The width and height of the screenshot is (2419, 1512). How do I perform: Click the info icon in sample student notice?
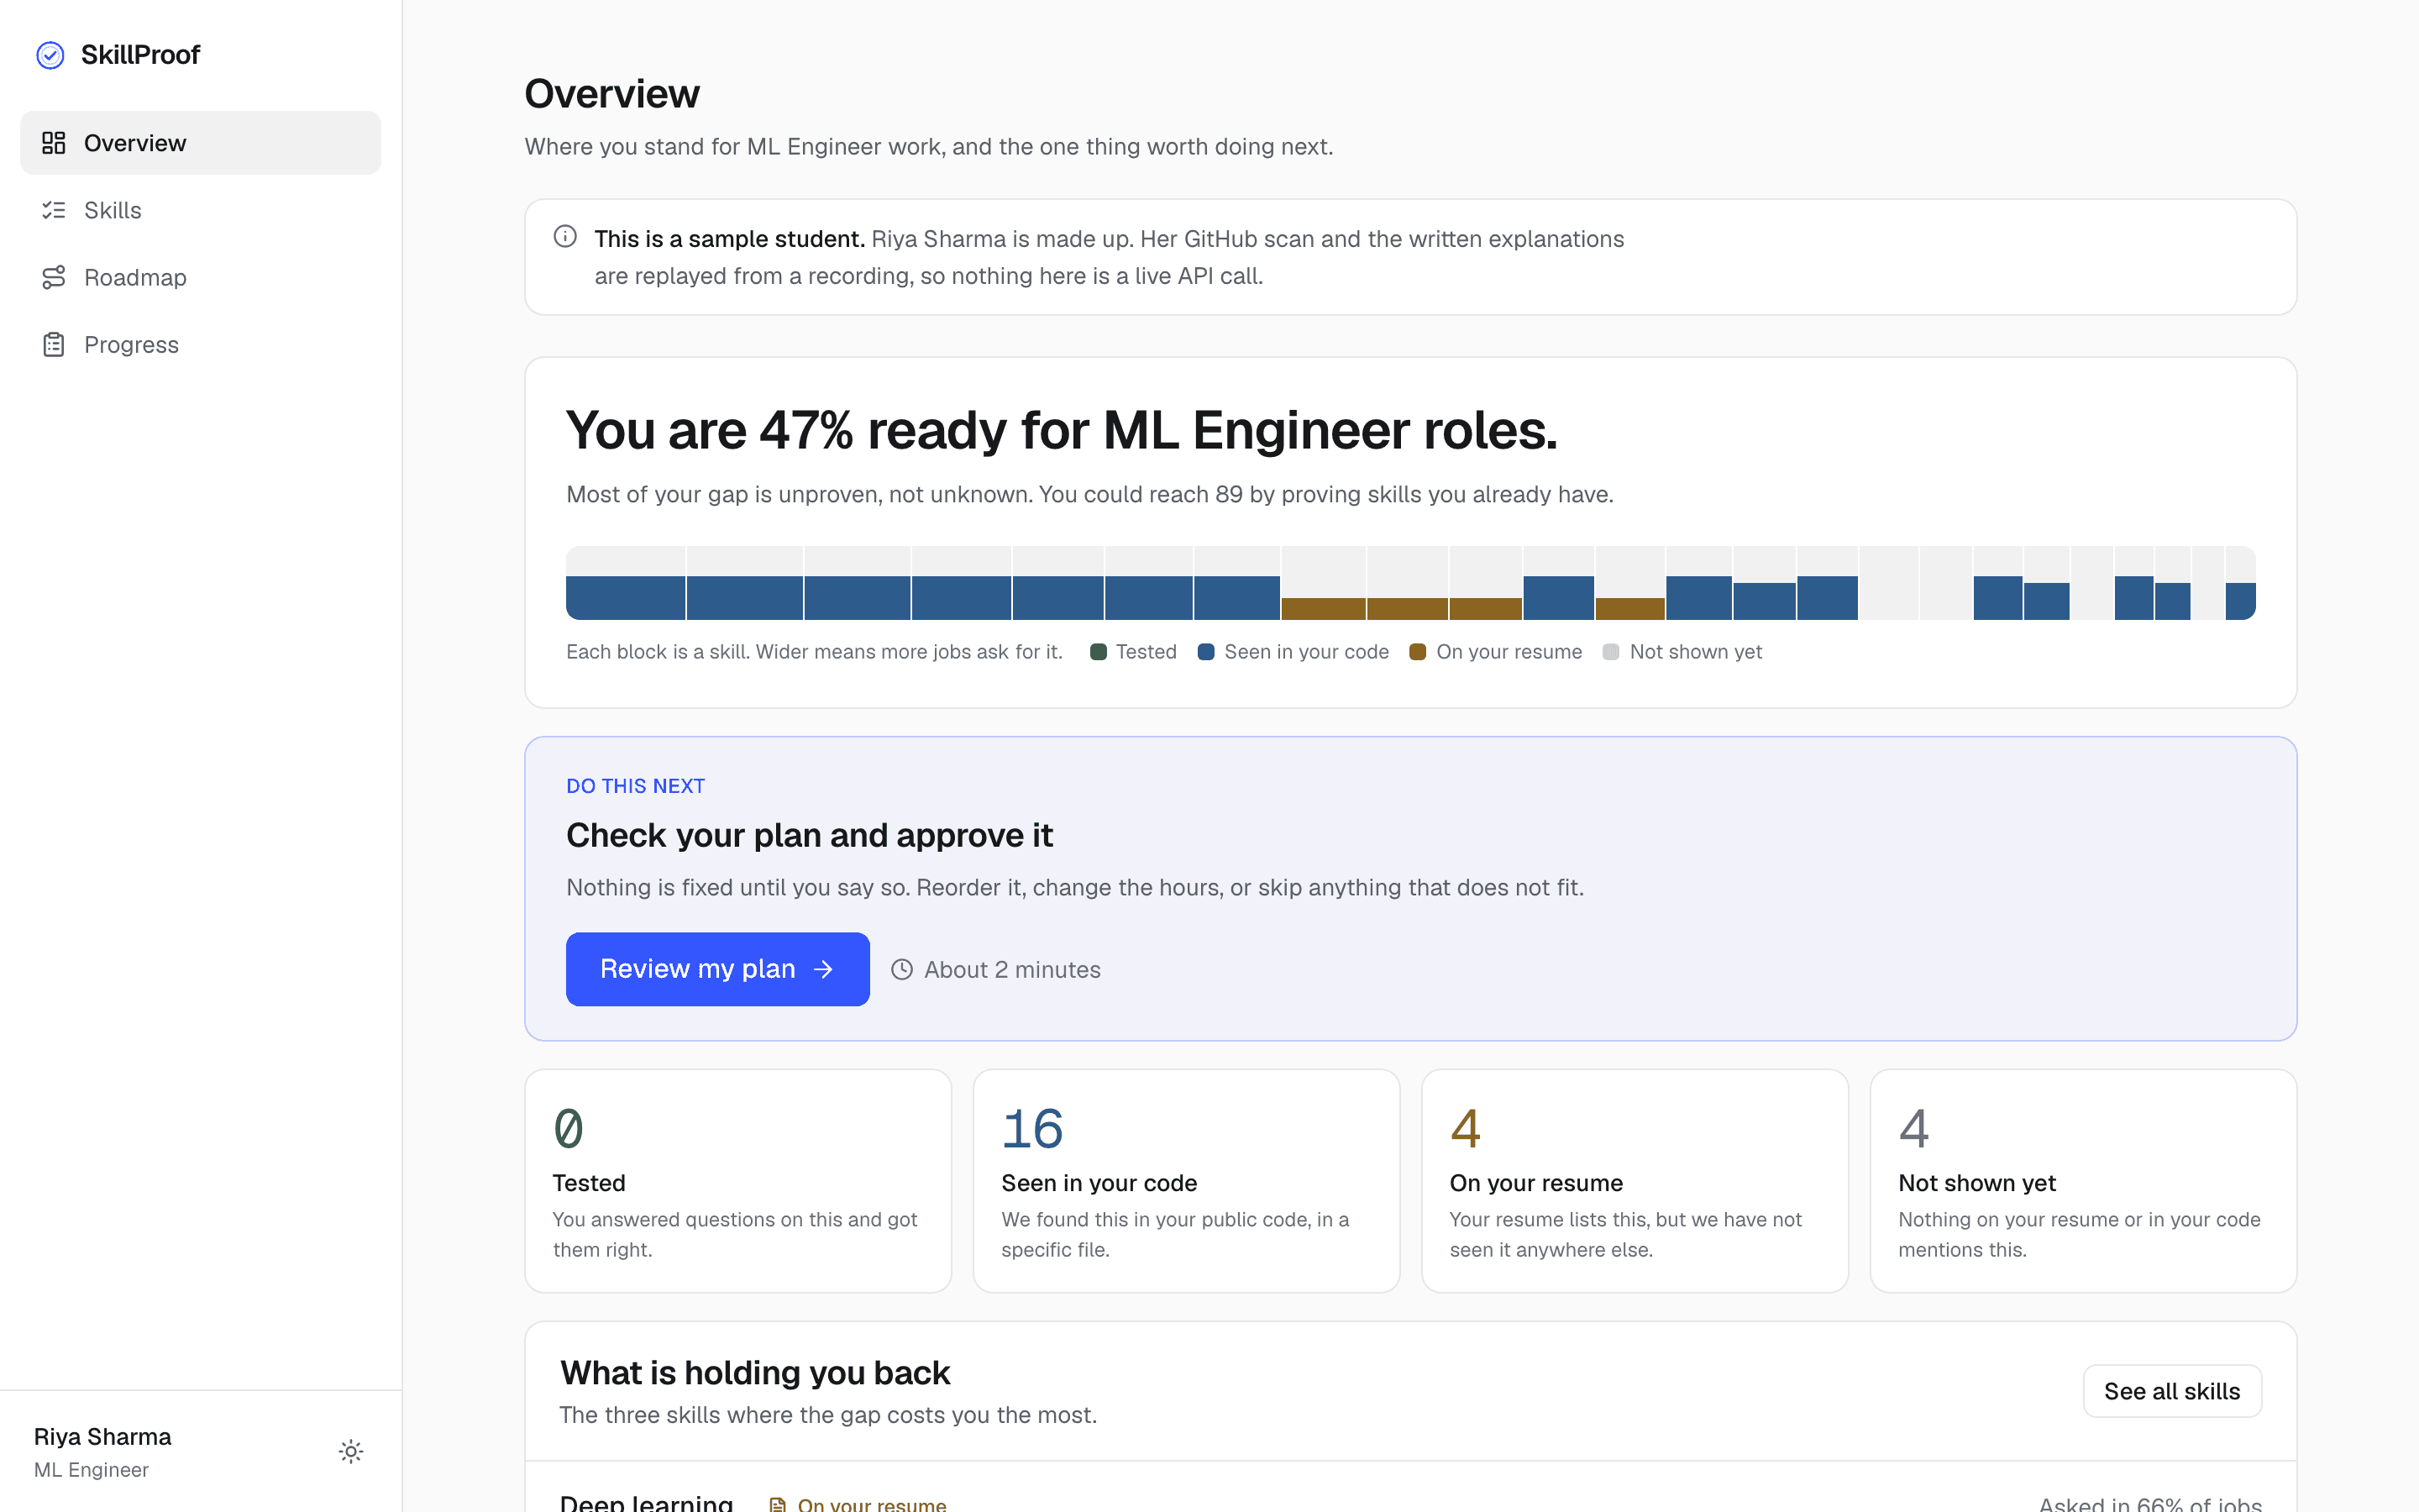pos(566,236)
